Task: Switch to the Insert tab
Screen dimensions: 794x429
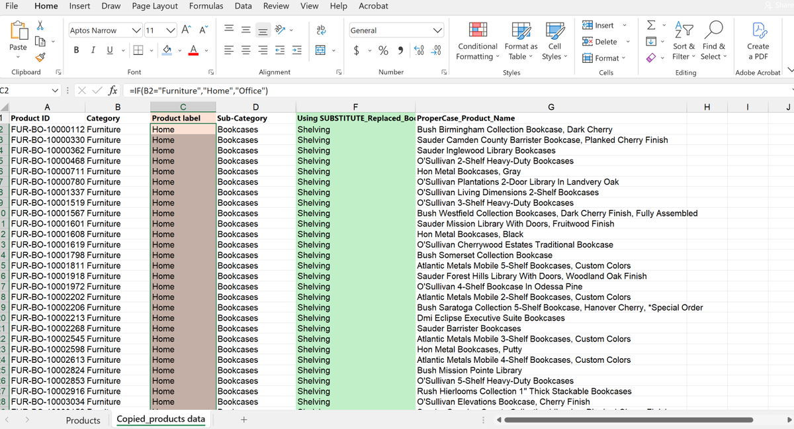Action: [x=80, y=6]
